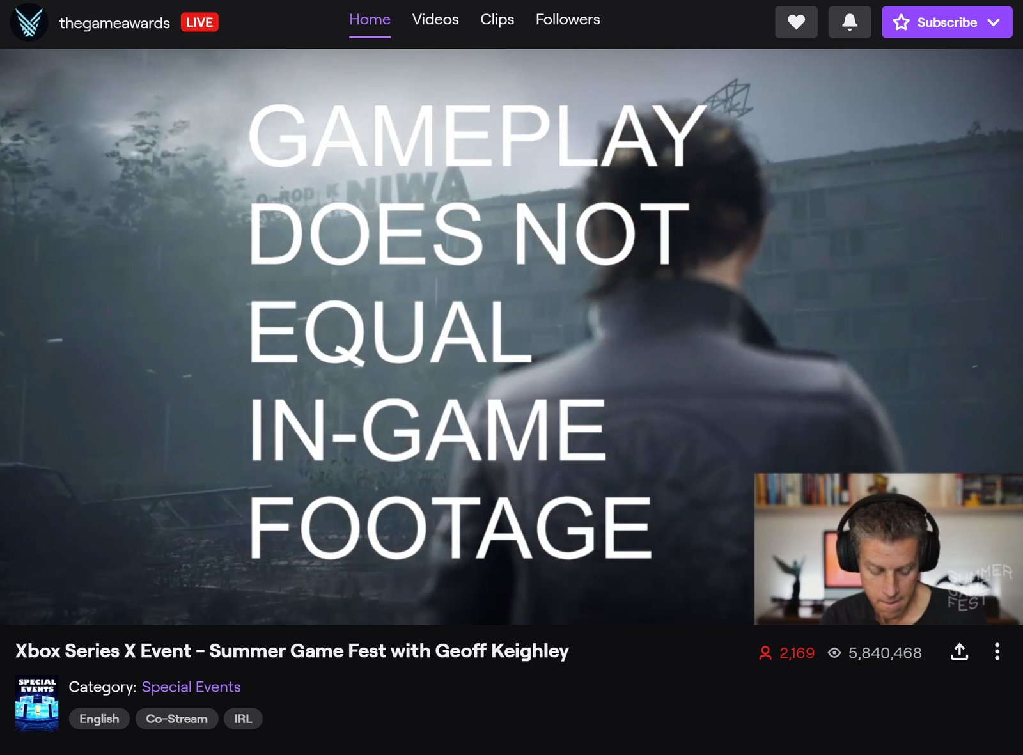The image size is (1023, 755).
Task: Click the video player stream area
Action: pos(511,336)
